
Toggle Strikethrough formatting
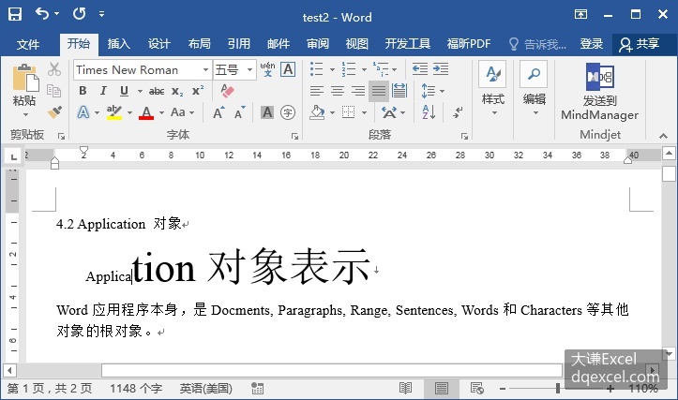pos(157,91)
